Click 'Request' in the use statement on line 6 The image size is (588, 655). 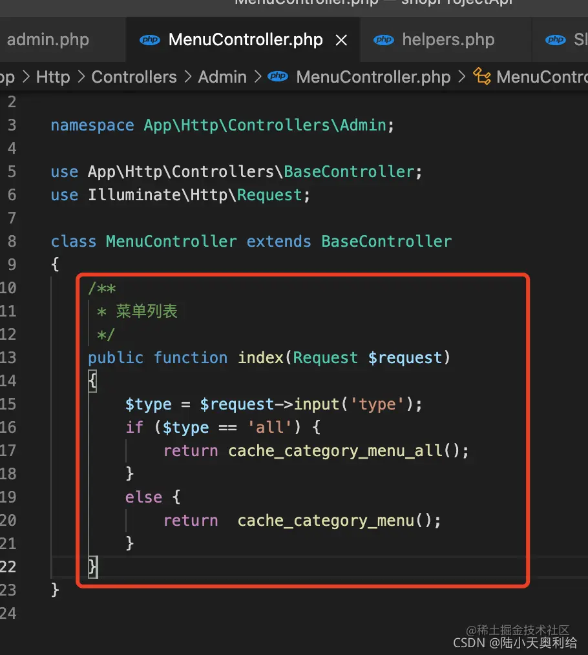[269, 195]
